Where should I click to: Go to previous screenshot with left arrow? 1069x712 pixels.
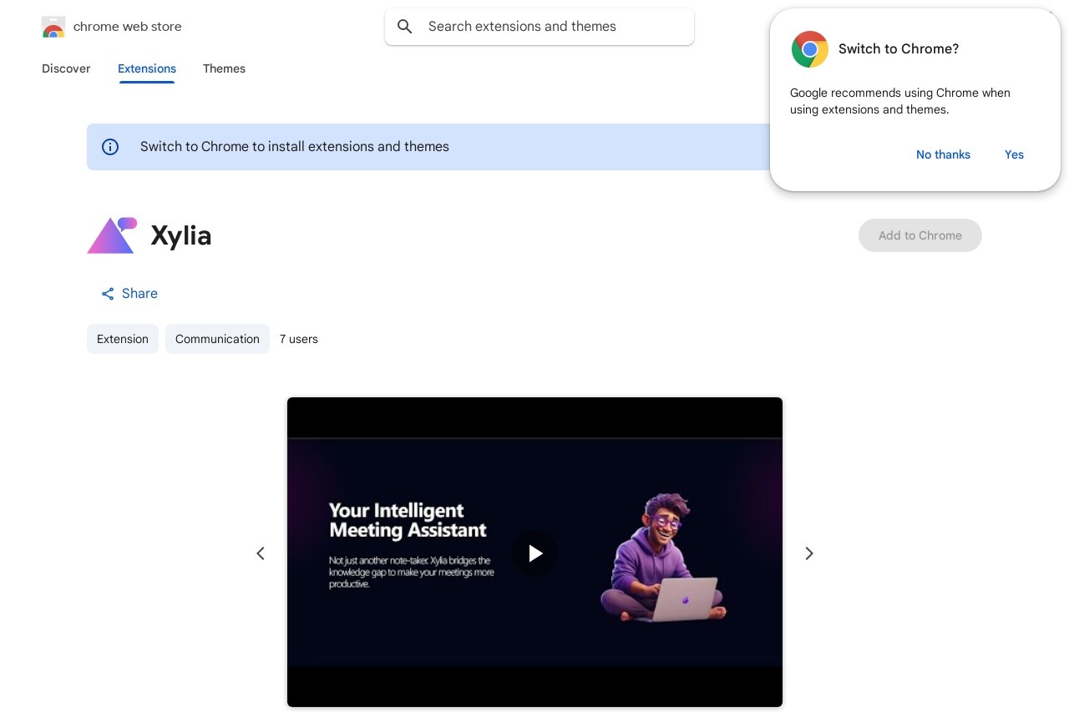click(261, 553)
